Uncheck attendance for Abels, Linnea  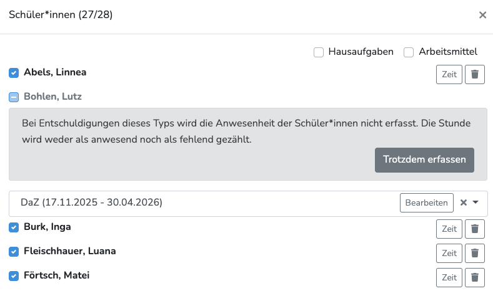[x=14, y=73]
